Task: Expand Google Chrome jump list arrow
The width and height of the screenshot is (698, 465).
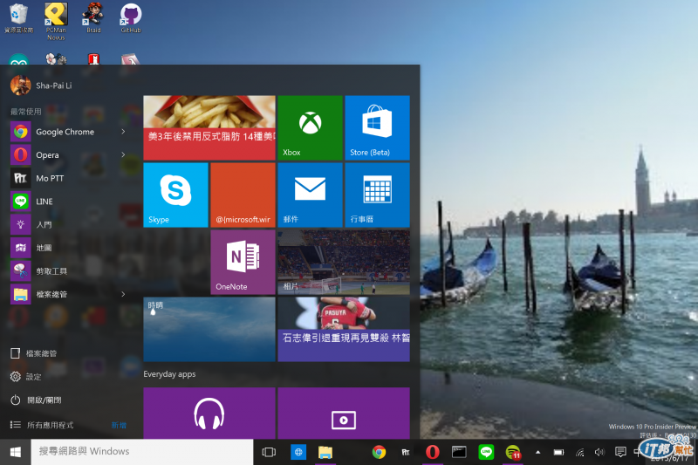Action: point(123,132)
